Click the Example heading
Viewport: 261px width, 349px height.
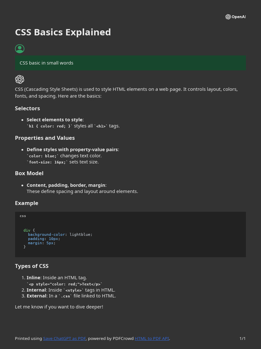point(27,203)
